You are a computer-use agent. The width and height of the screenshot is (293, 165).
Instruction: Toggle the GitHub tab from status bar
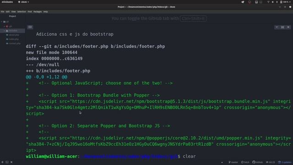257,162
